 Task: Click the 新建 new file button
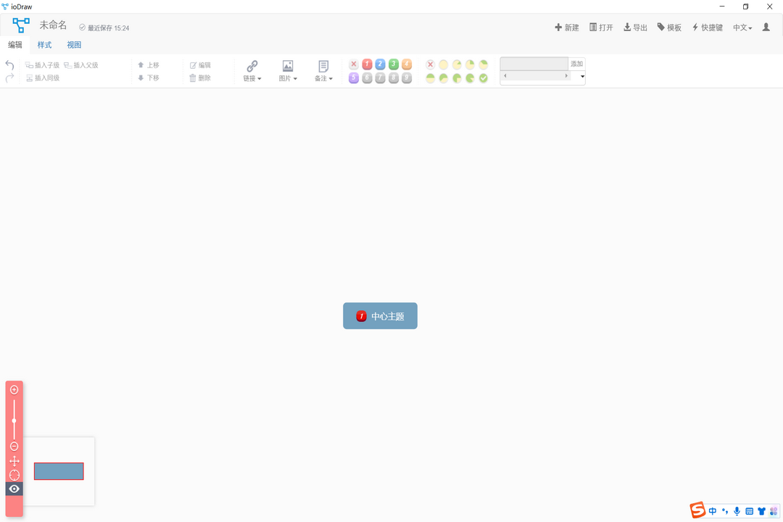[x=566, y=27]
